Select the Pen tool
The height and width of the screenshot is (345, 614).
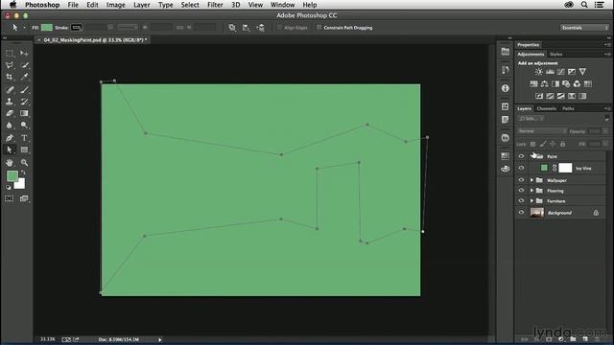tap(10, 138)
